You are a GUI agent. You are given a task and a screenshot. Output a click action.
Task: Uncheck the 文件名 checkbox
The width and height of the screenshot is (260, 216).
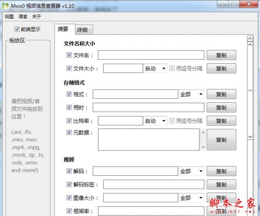click(69, 55)
